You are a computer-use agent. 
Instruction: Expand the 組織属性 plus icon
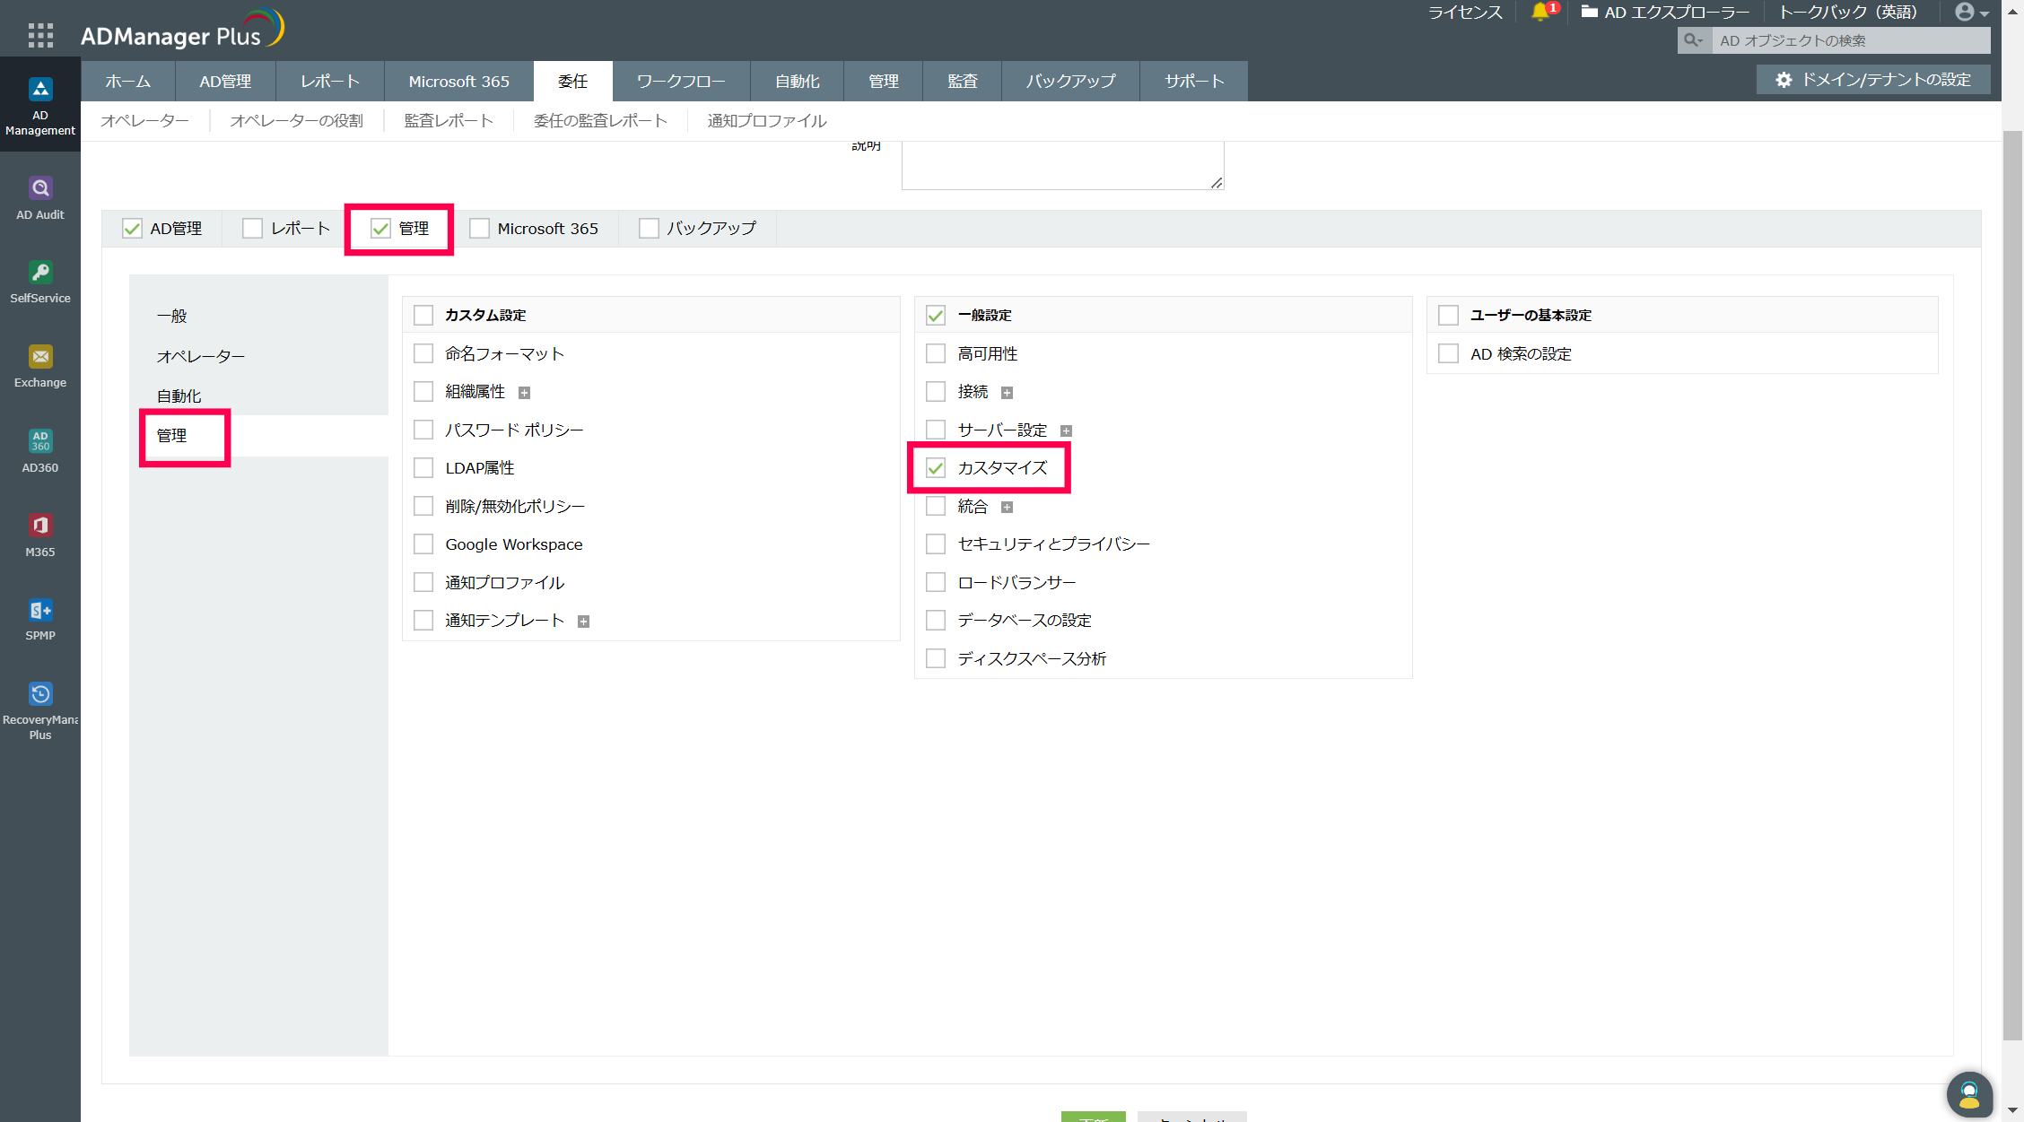click(525, 393)
